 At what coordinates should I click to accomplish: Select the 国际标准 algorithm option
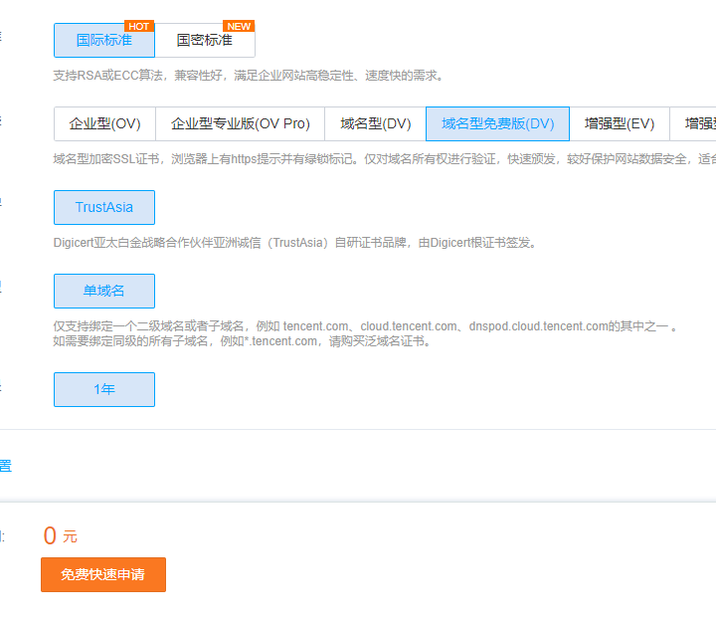(104, 41)
